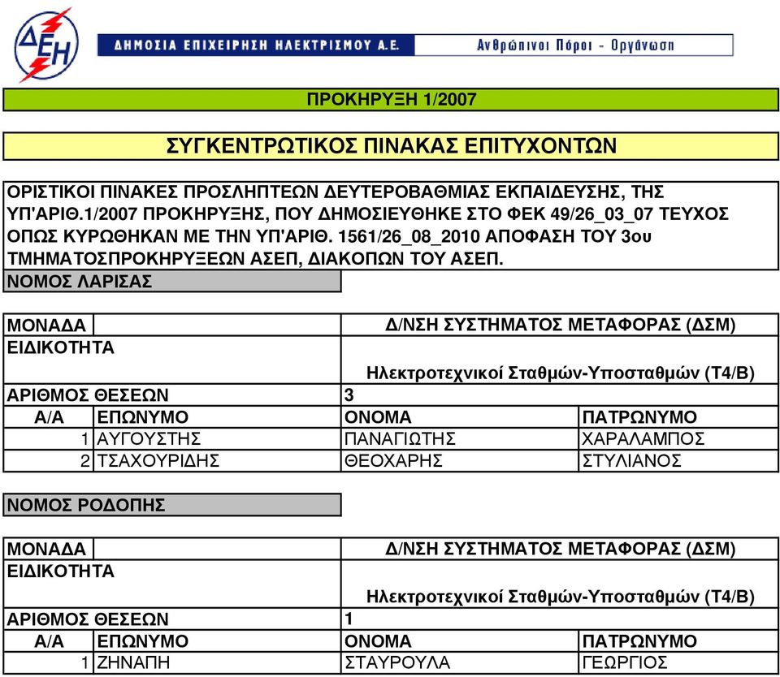Click Α/Α header in the Rodopi table
The height and width of the screenshot is (677, 780).
pyautogui.click(x=50, y=641)
